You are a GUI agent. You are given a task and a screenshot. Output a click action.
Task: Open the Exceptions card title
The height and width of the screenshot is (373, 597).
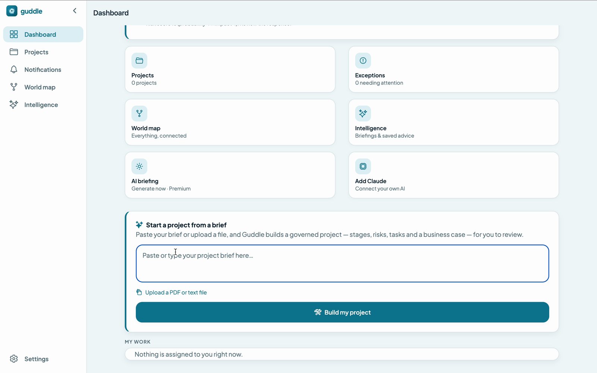click(370, 75)
